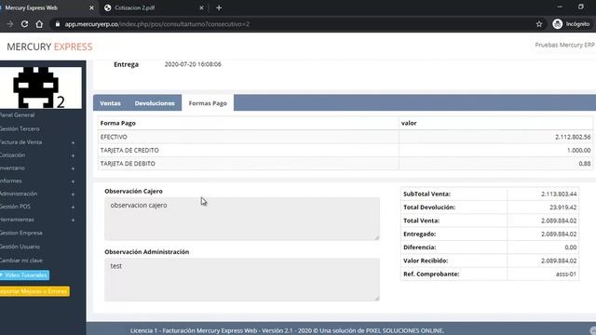Open Gestión Usuario in sidebar
This screenshot has height=335, width=596.
20,247
